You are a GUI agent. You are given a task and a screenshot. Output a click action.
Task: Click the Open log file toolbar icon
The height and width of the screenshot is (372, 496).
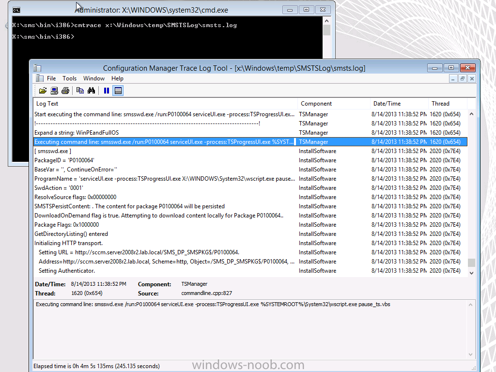(x=43, y=91)
